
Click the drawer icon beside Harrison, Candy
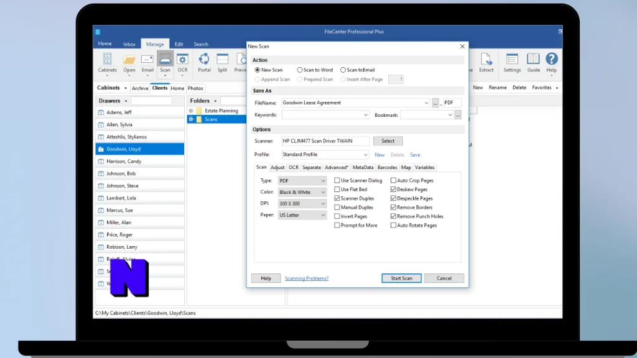(x=101, y=161)
